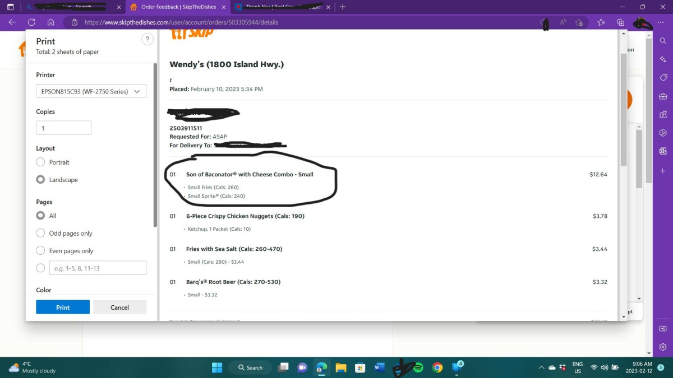This screenshot has width=673, height=378.
Task: Open the Outlook icon in Edge sidebar
Action: (663, 151)
